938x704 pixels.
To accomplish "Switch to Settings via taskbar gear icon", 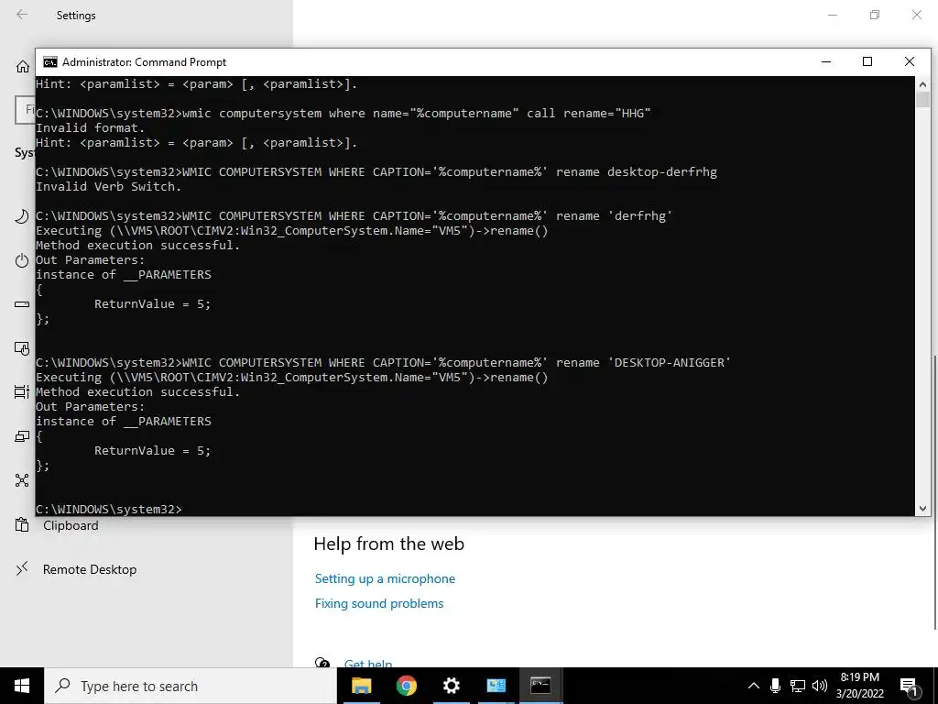I will [x=451, y=686].
